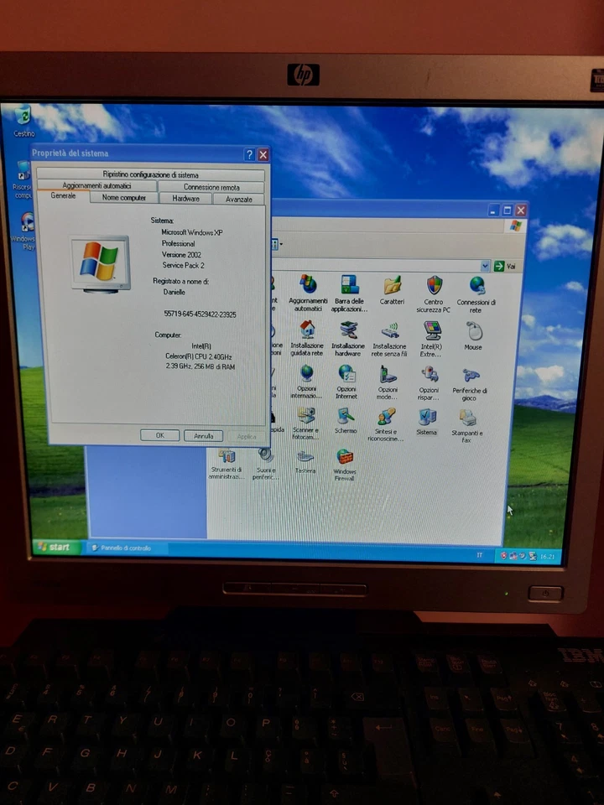This screenshot has width=604, height=805.
Task: Open Opzioni modem e telefono icon
Action: (x=388, y=382)
